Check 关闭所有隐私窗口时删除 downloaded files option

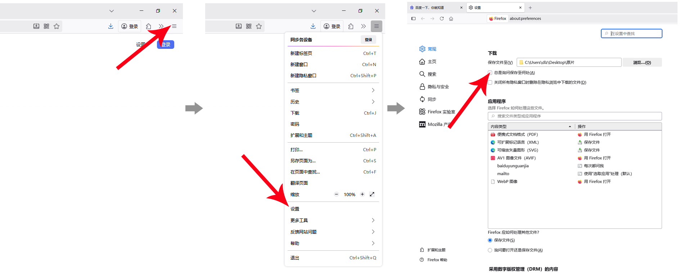tap(490, 82)
